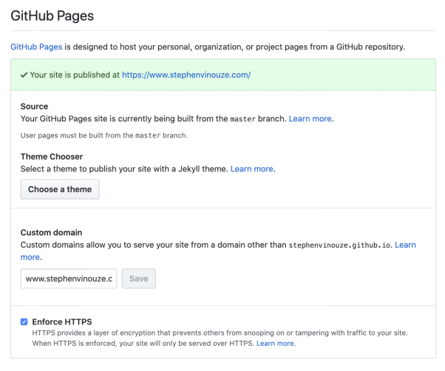445x371 pixels.
Task: Click 'master' in the currently-being-built sentence
Action: (242, 119)
